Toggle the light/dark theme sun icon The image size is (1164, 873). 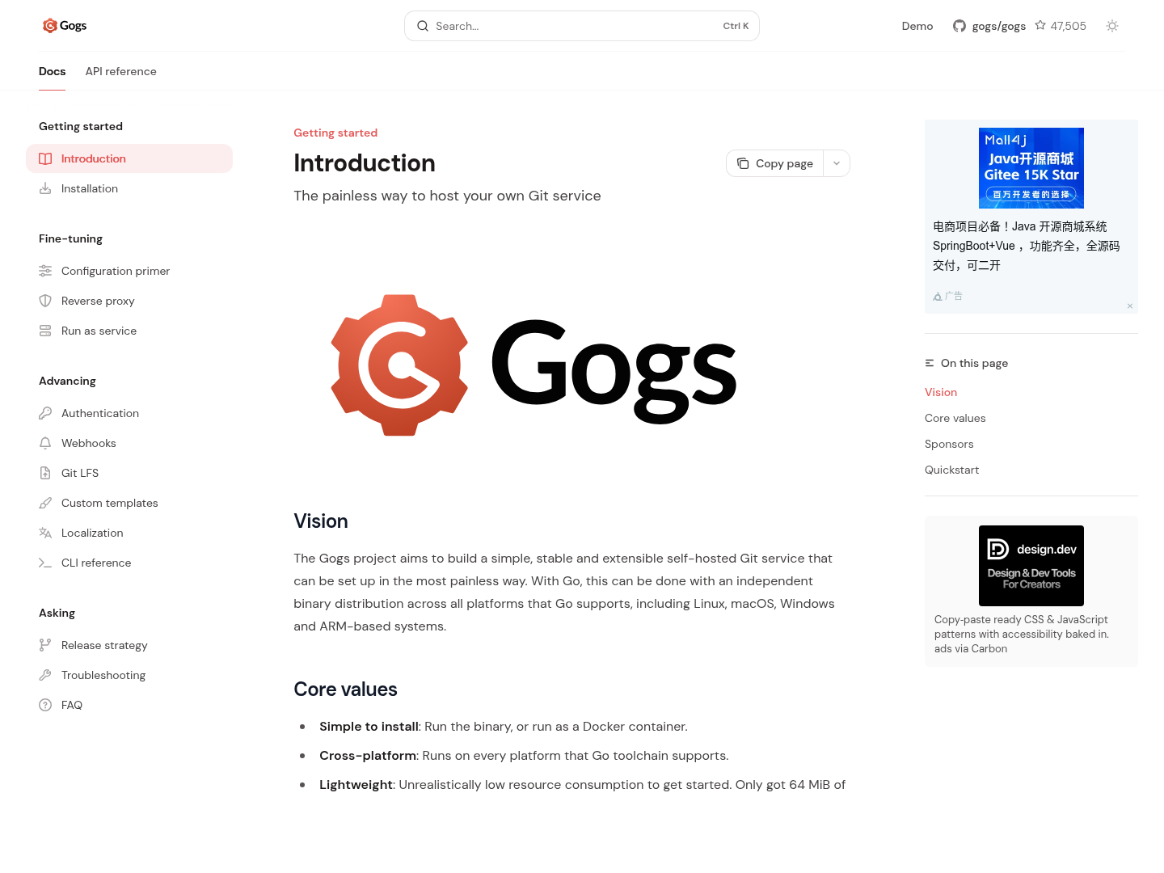(x=1112, y=26)
